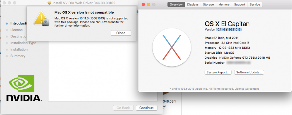
Task: Click the OS X El Capitan heading
Action: [227, 24]
